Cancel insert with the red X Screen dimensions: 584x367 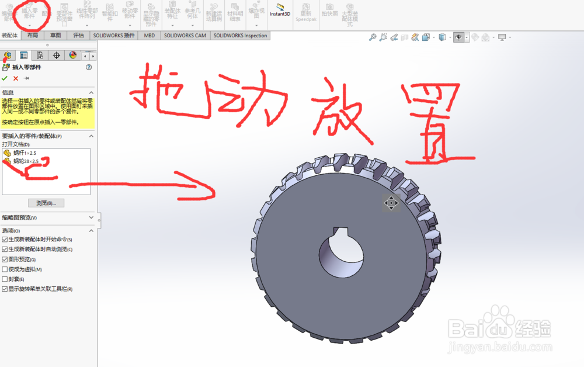pos(16,78)
